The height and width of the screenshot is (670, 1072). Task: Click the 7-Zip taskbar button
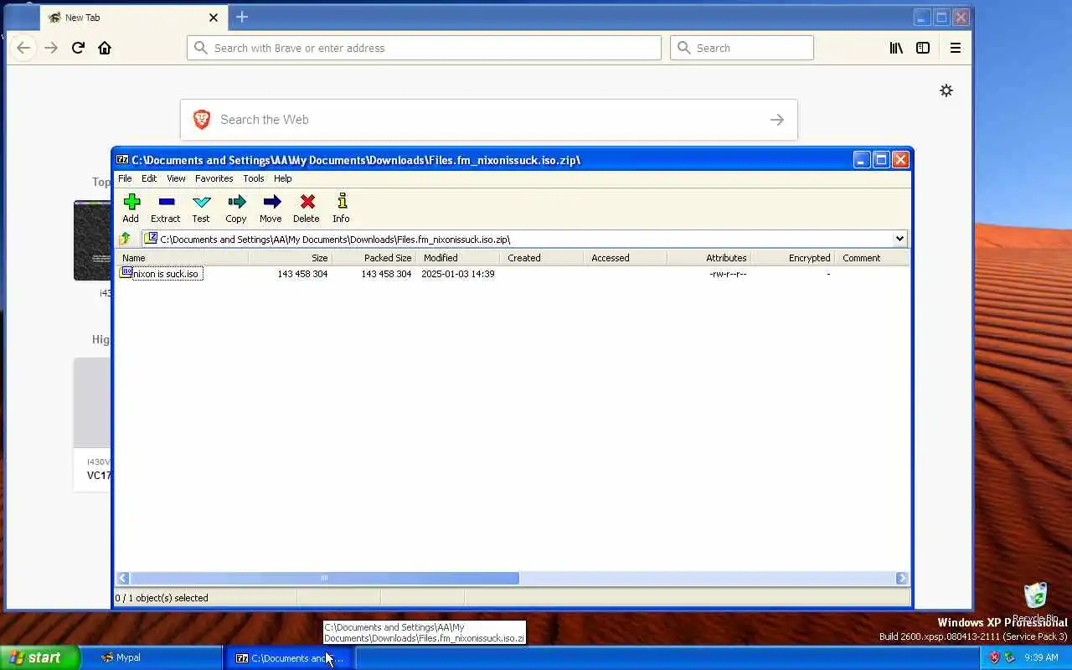click(x=291, y=657)
